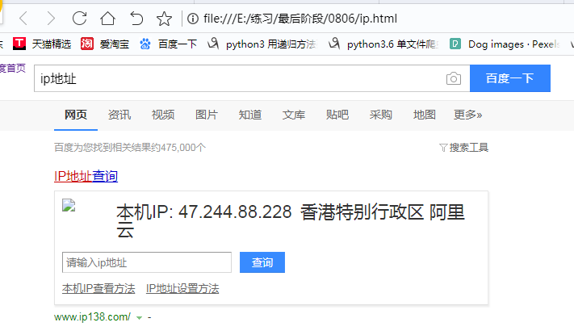Open the 天猫精选 bookmark
Image resolution: width=574 pixels, height=335 pixels.
pyautogui.click(x=51, y=44)
